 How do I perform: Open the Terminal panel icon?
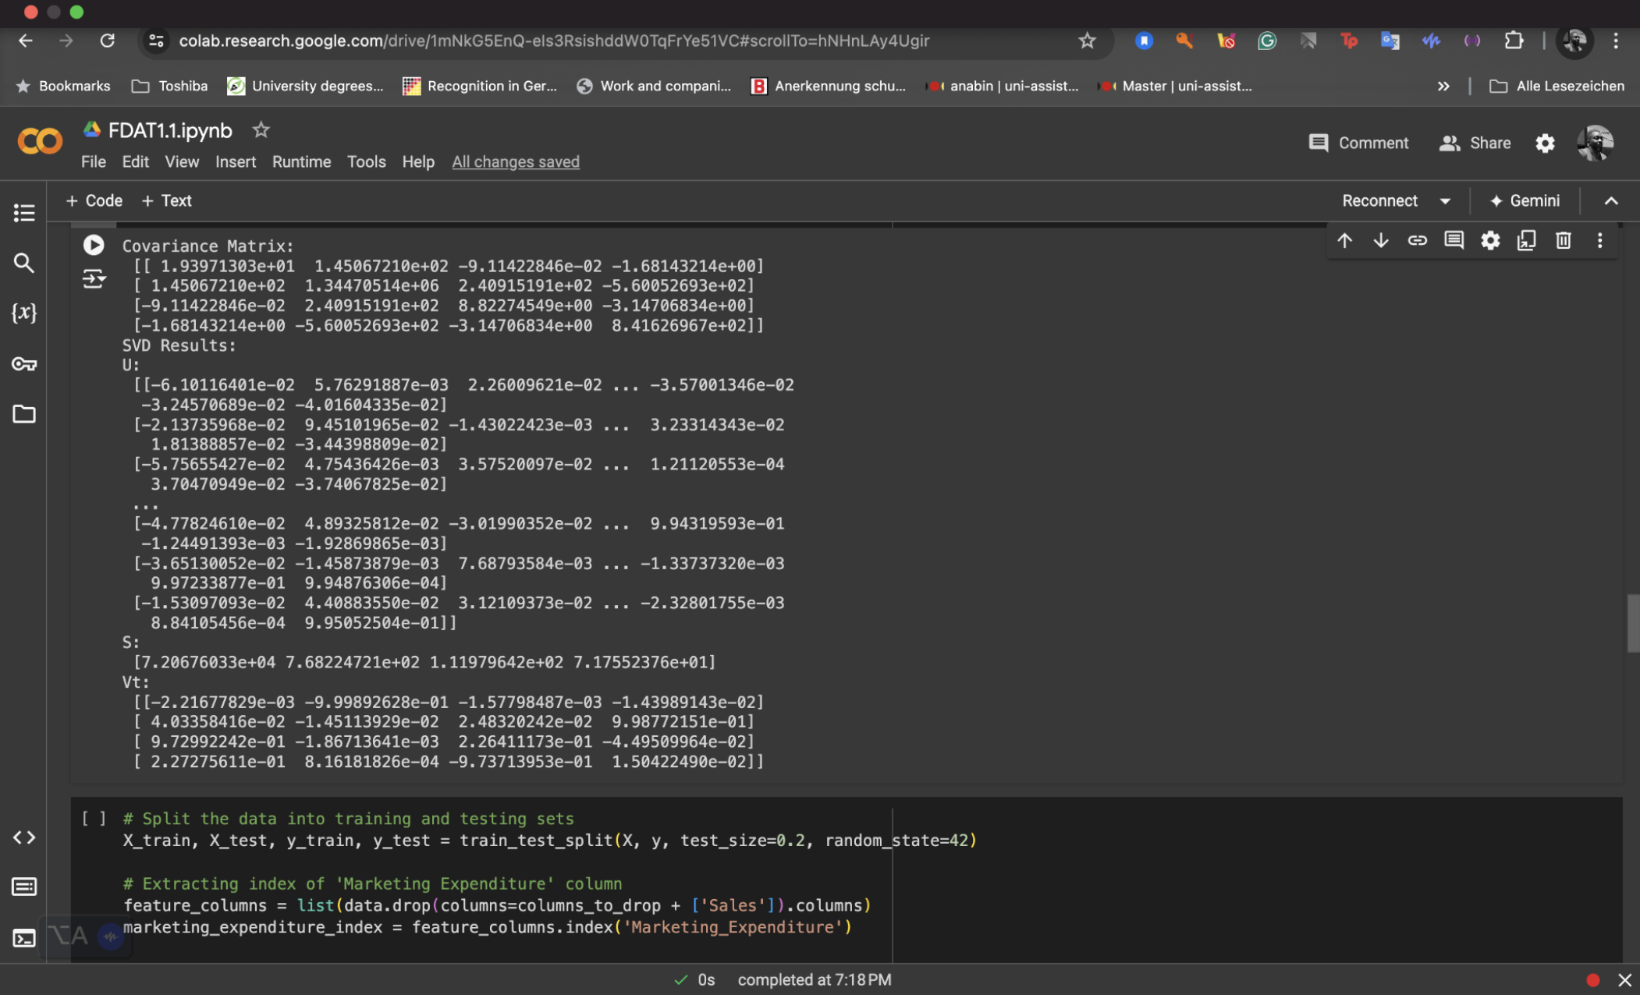[24, 937]
